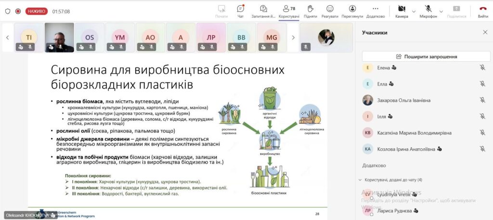Go to previous participant tiles
493x220 pixels.
click(8, 38)
